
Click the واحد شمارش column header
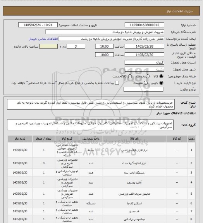(x=91, y=139)
